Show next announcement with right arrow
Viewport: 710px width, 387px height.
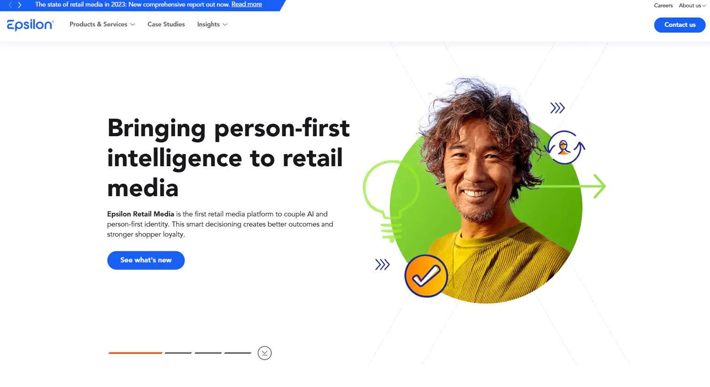[x=19, y=5]
